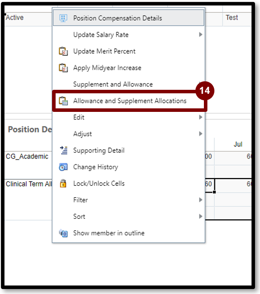Click the Jul column header

238,144
